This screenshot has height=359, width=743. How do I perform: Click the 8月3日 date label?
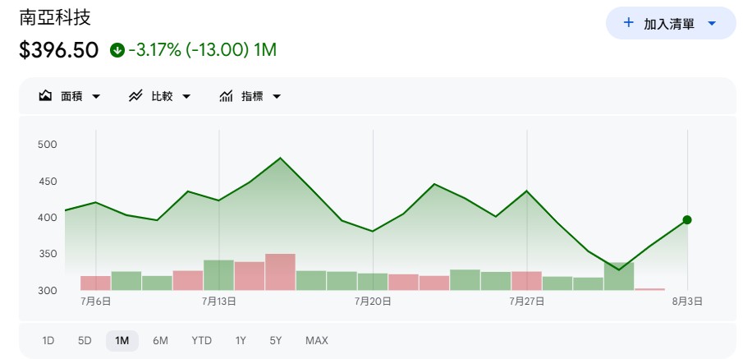pos(687,301)
